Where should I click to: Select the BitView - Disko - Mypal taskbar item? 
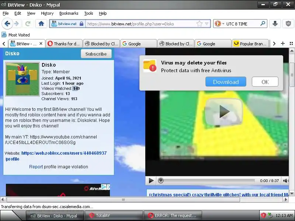tap(55, 215)
